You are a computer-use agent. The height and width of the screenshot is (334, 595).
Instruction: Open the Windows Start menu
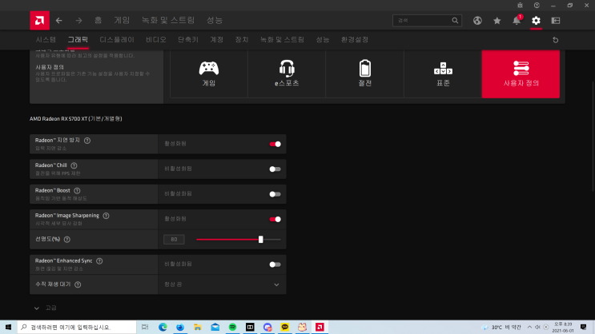click(x=8, y=327)
